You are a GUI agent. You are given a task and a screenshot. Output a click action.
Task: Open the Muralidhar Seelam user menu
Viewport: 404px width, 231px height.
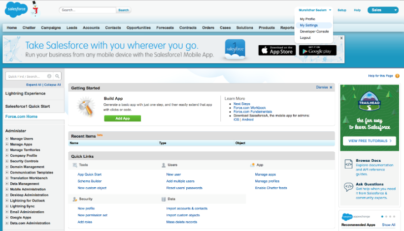point(315,10)
